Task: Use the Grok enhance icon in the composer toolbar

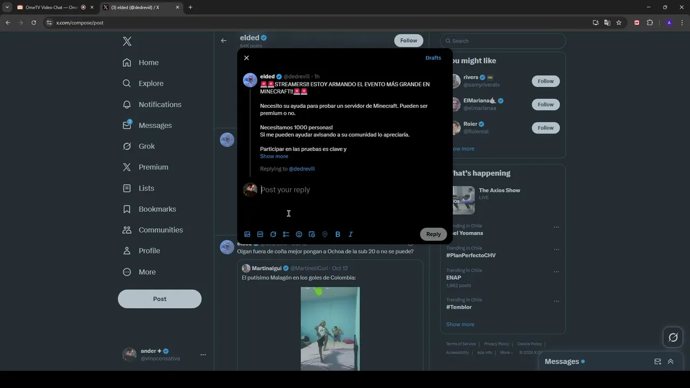Action: pyautogui.click(x=273, y=234)
